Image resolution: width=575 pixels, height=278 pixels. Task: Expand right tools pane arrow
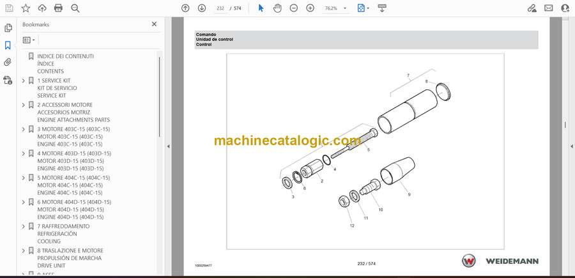pyautogui.click(x=571, y=146)
